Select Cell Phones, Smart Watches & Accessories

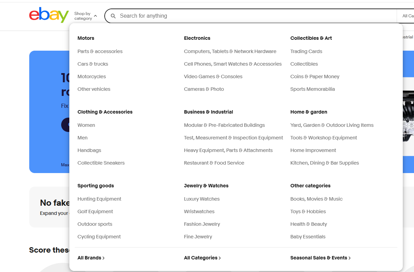click(x=233, y=64)
